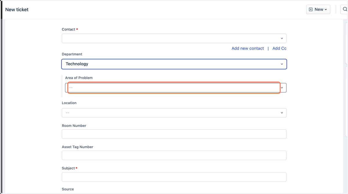The height and width of the screenshot is (194, 348).
Task: Open the Department dropdown showing Technology
Action: pos(174,64)
